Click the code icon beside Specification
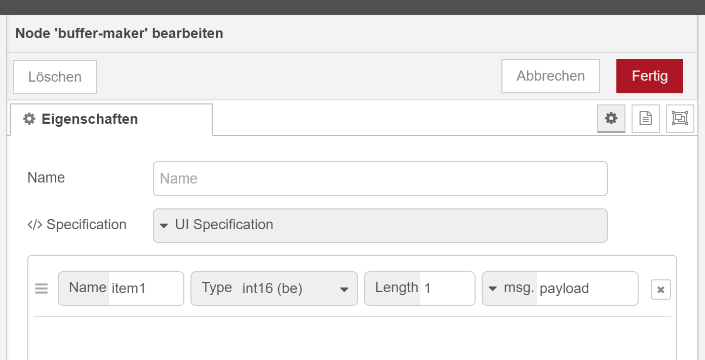 tap(35, 225)
